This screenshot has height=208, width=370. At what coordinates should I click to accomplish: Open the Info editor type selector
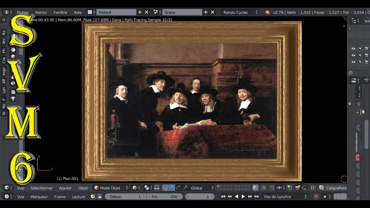8,12
